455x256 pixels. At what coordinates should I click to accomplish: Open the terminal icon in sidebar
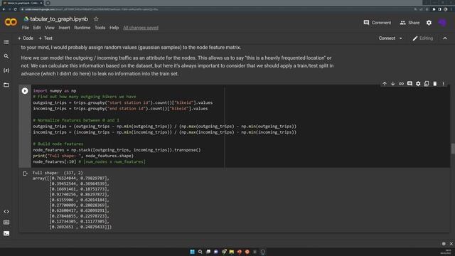(x=6, y=233)
